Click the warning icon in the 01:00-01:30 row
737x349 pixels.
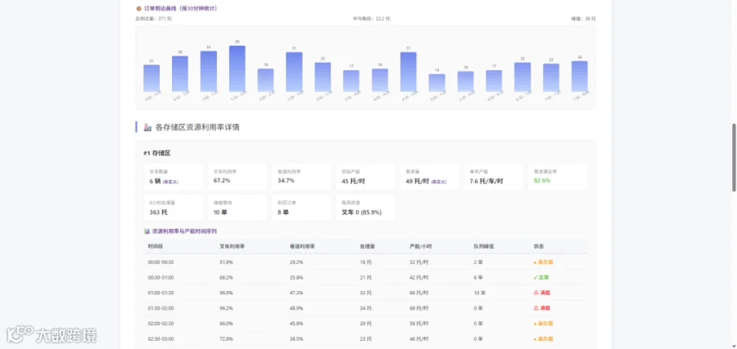pyautogui.click(x=536, y=293)
